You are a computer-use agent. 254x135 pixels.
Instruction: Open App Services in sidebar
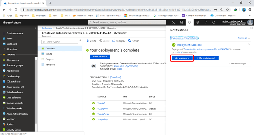tap(11, 71)
